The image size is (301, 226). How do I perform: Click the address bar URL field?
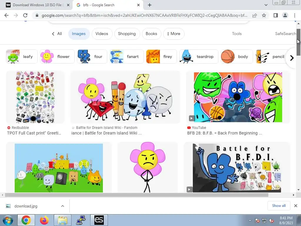point(144,15)
